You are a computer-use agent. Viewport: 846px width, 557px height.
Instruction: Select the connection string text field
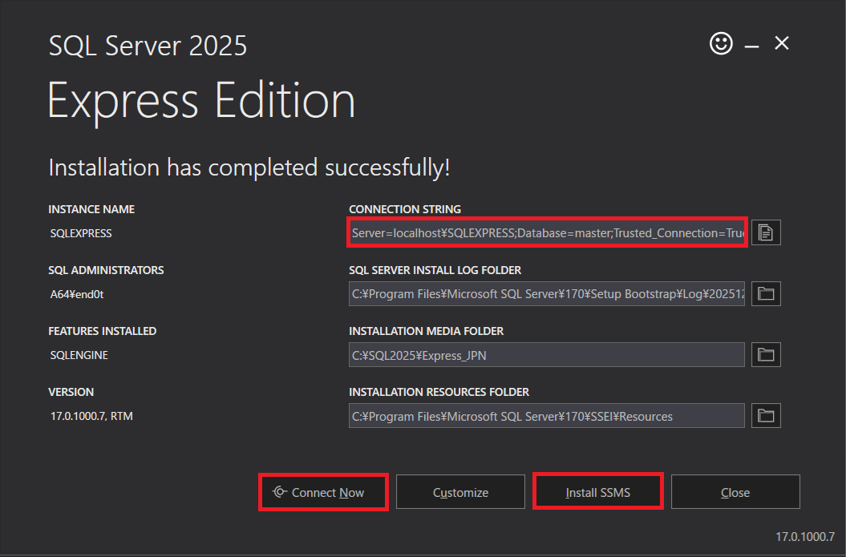[548, 232]
